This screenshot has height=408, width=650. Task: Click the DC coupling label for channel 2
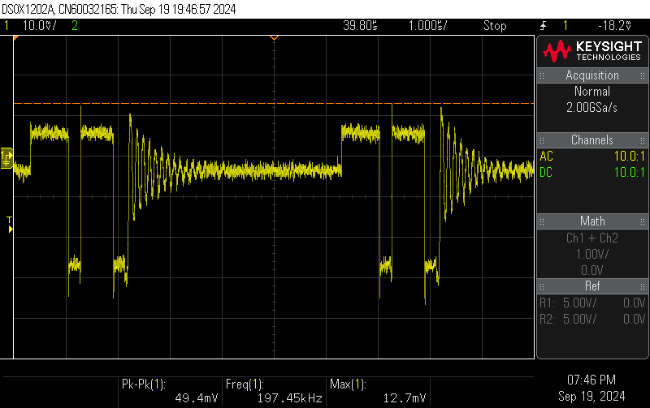pos(546,172)
